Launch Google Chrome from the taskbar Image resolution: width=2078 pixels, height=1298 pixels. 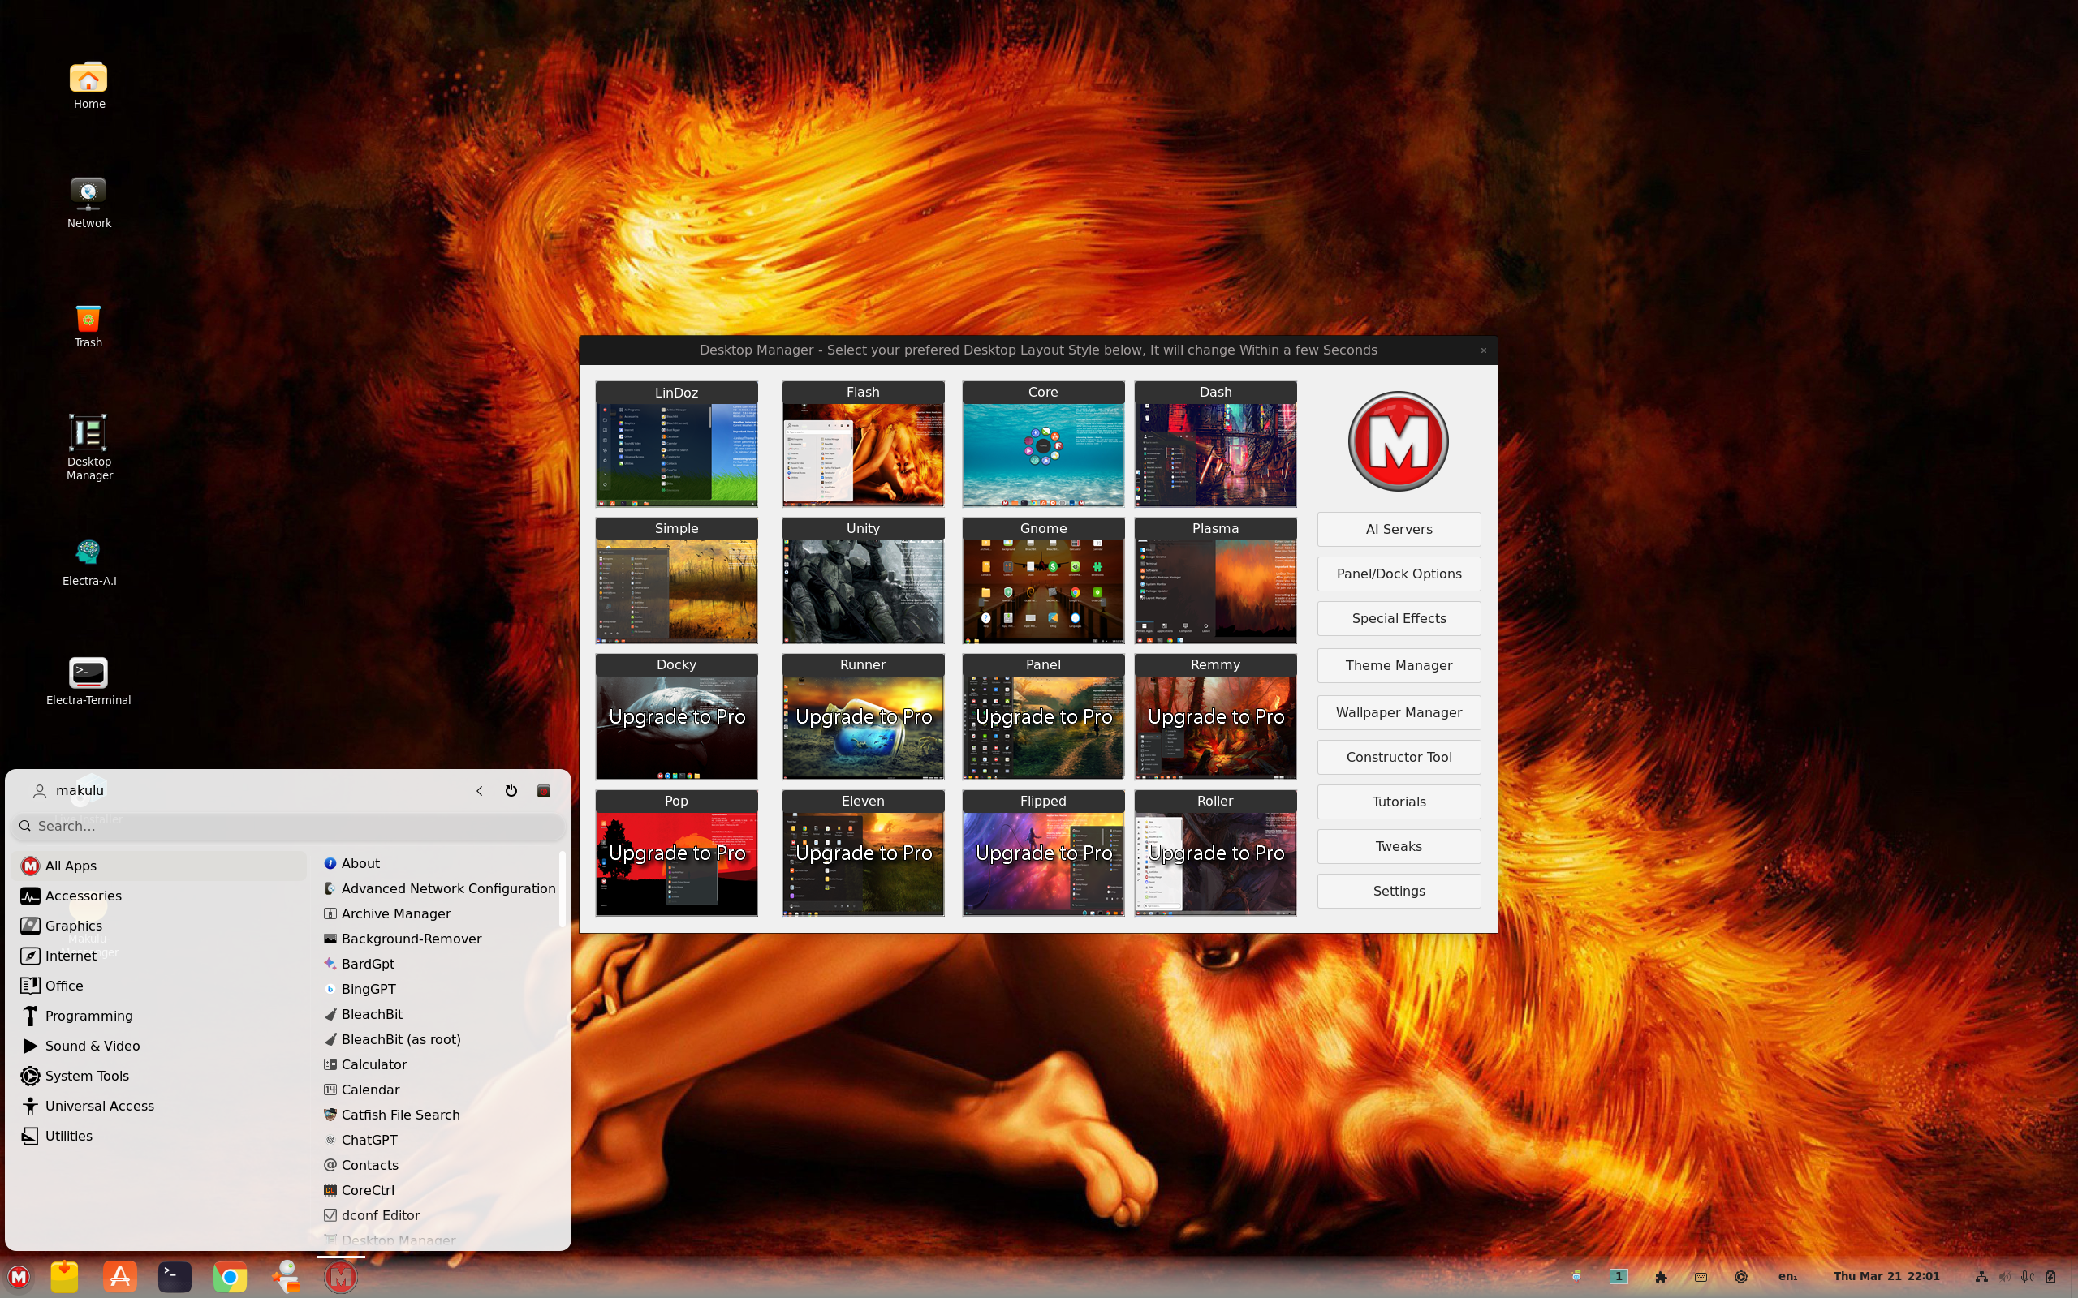click(231, 1277)
